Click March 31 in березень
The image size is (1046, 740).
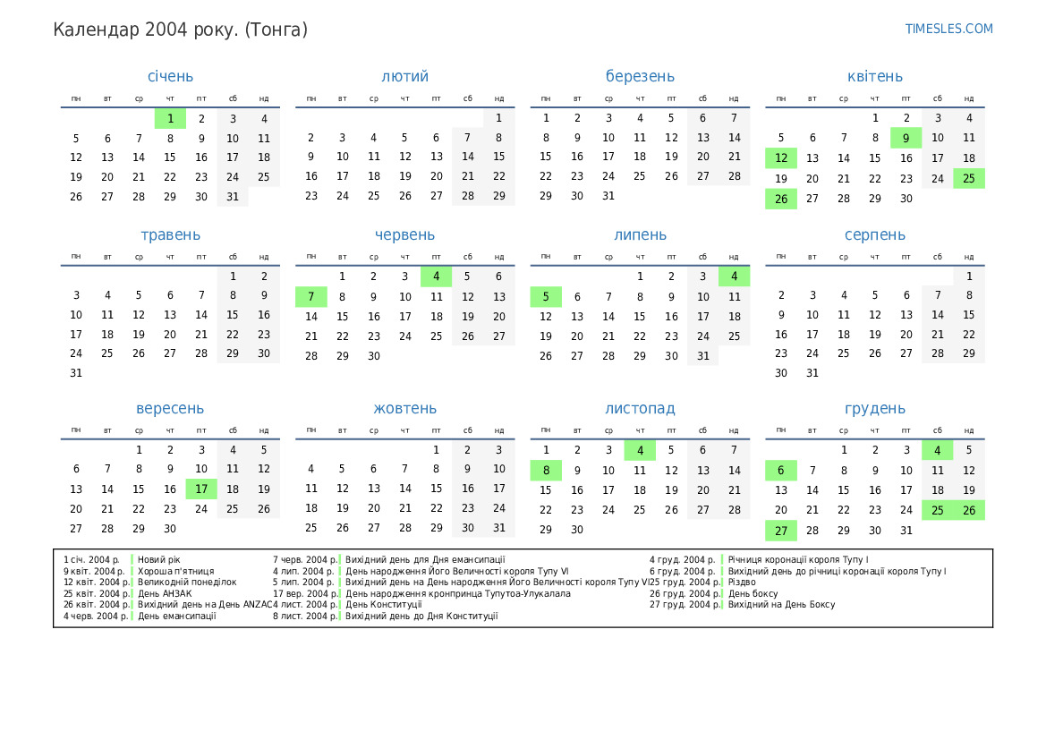608,196
